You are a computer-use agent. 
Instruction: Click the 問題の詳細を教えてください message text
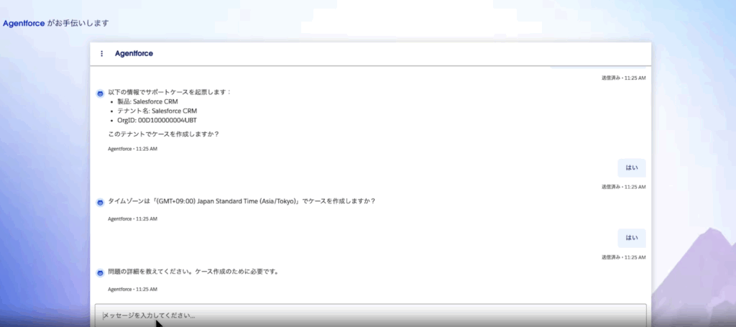click(x=193, y=272)
